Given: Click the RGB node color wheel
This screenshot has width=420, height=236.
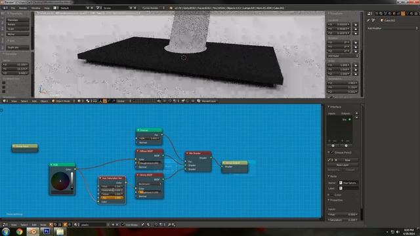Looking at the screenshot, I should 60,181.
